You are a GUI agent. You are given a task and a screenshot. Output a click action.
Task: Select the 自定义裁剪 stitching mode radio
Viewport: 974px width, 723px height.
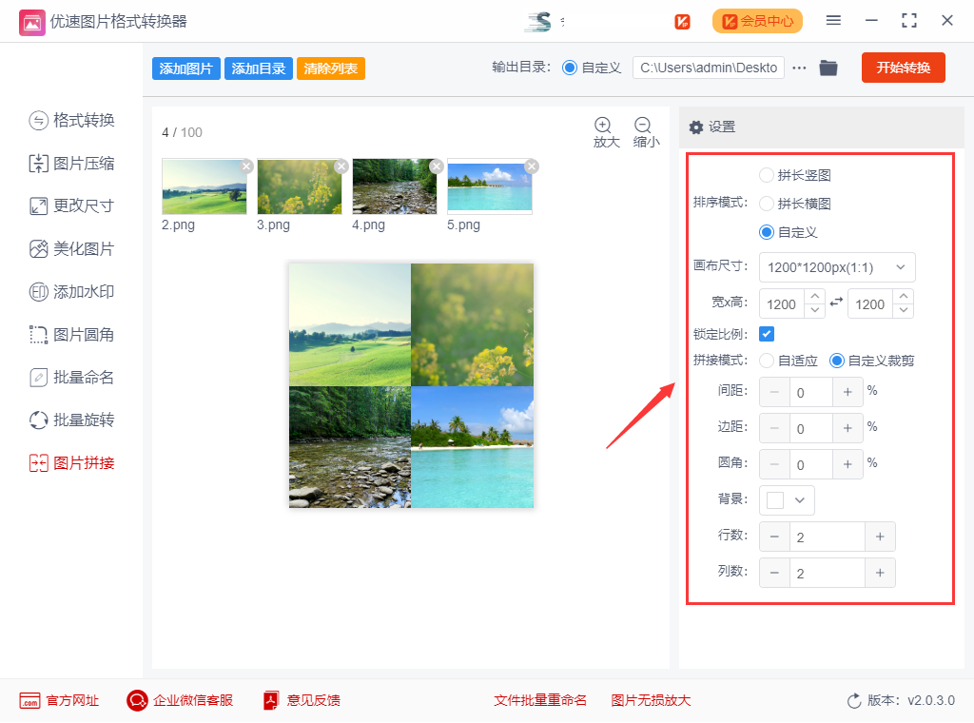[837, 361]
